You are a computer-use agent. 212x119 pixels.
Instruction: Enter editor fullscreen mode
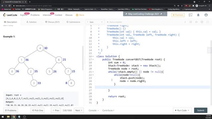pos(208,22)
